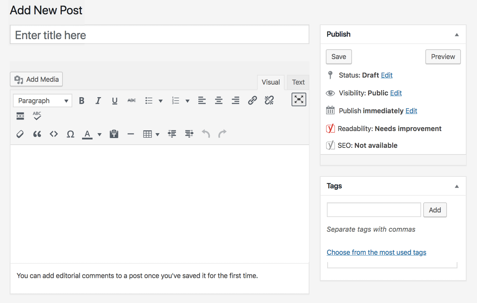Insert a numbered list
The height and width of the screenshot is (303, 477).
coord(175,101)
